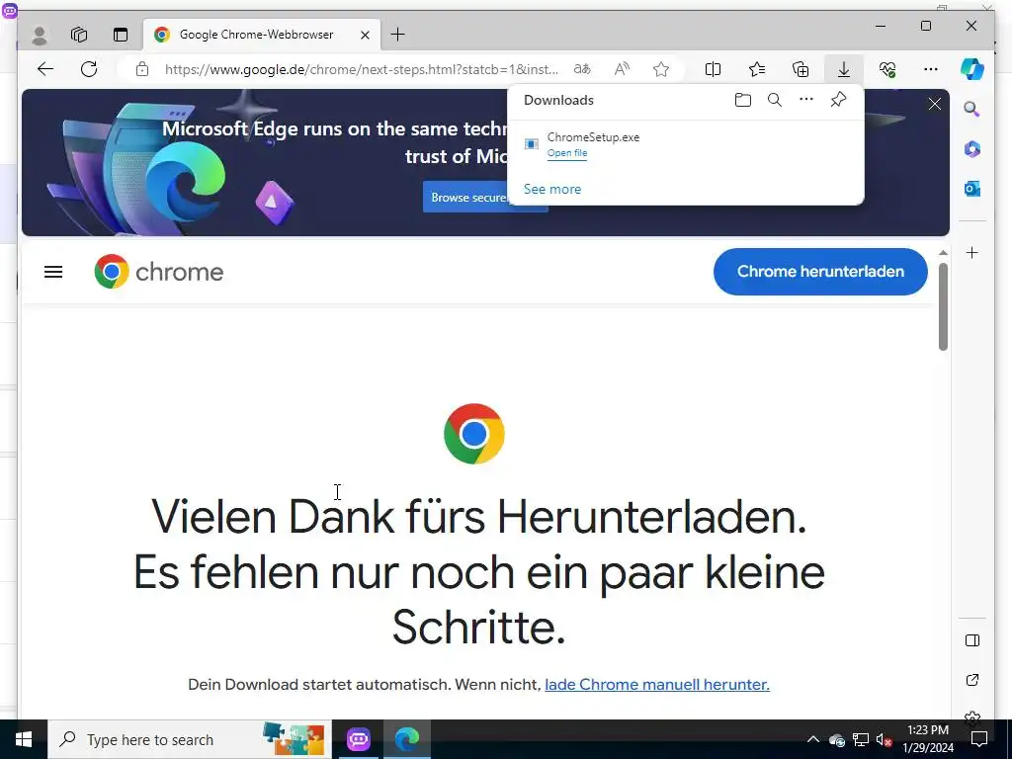Click the chrome logo in page header

coord(159,272)
